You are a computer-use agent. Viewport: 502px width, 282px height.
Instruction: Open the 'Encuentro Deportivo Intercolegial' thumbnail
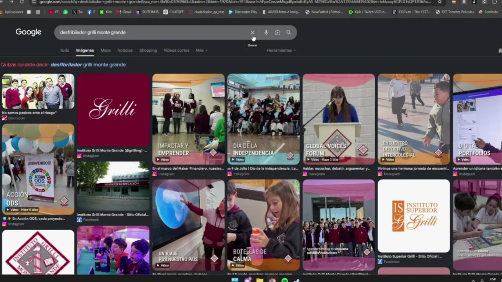pos(414,119)
